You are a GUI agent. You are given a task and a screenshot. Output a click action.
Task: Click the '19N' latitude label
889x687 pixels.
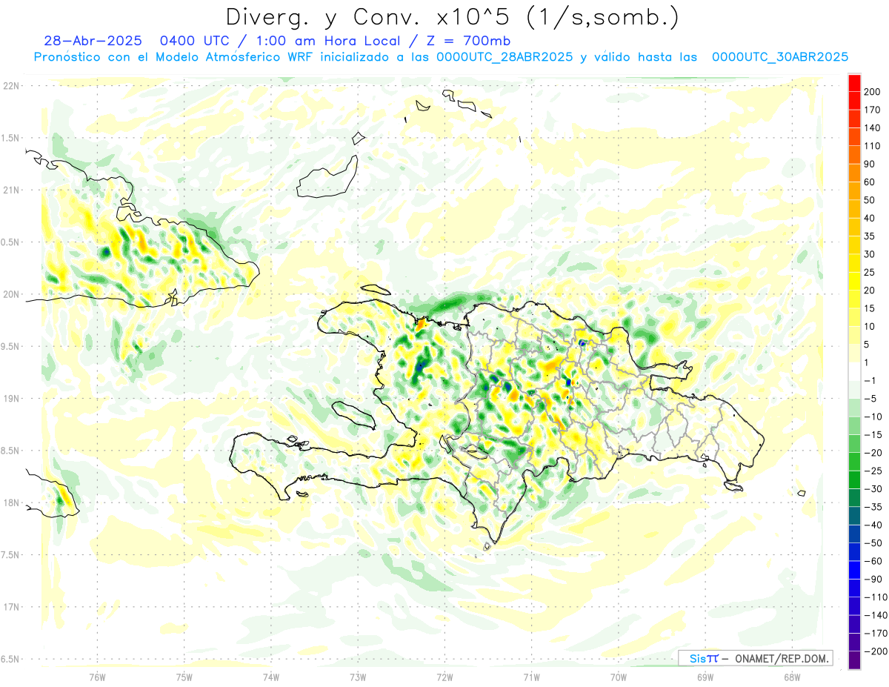click(x=10, y=398)
